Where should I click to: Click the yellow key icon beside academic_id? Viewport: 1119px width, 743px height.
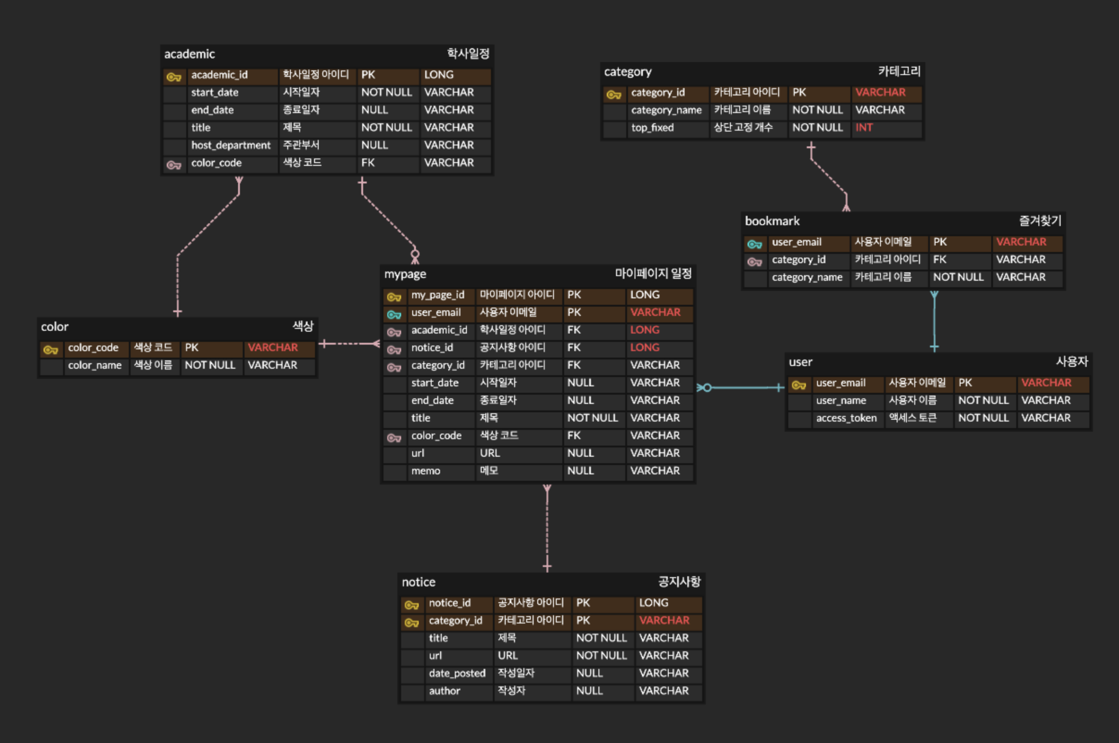pos(174,77)
